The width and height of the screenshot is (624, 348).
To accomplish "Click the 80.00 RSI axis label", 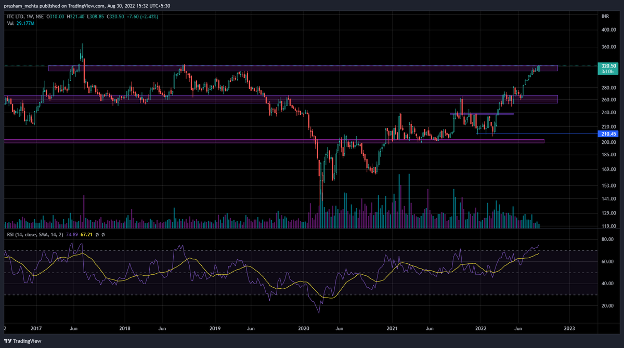I will point(607,240).
